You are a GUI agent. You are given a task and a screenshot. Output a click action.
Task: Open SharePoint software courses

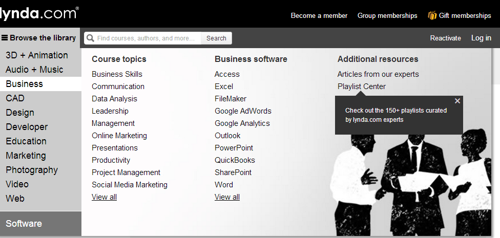[x=233, y=172]
